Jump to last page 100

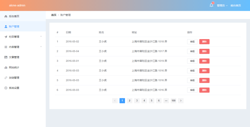pyautogui.click(x=174, y=101)
